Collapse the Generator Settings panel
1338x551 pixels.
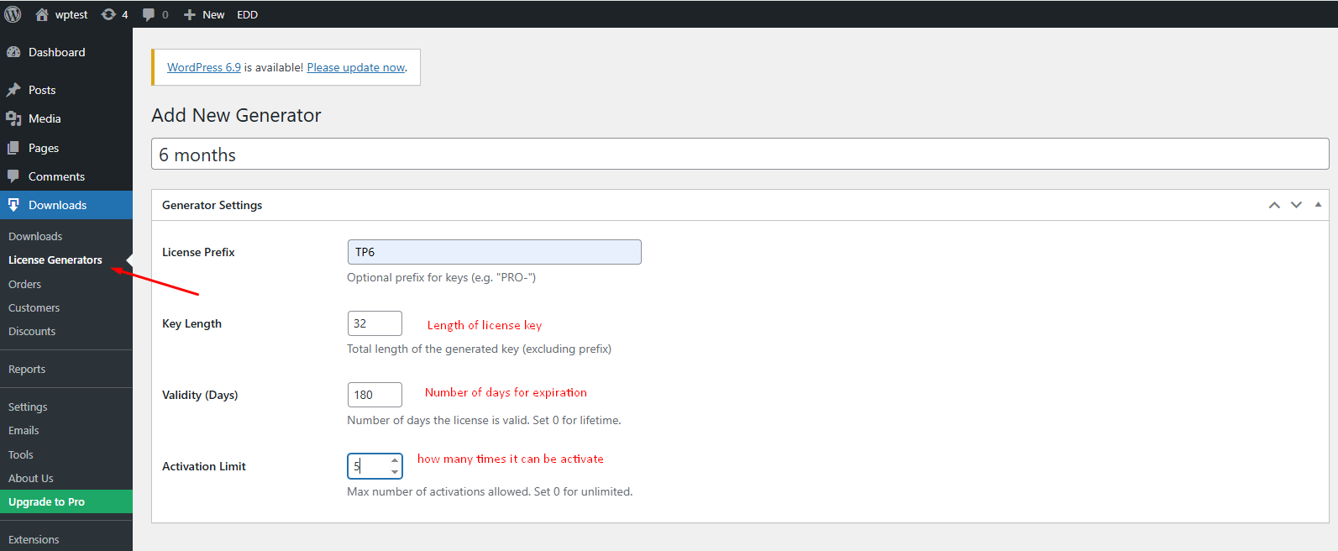click(x=1318, y=205)
